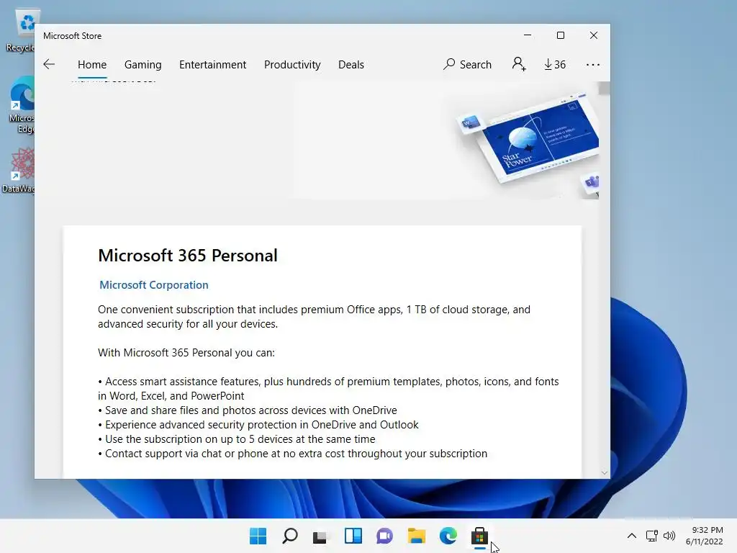Click the vertical scrollbar thumb at top
Image resolution: width=737 pixels, height=553 pixels.
tap(605, 89)
